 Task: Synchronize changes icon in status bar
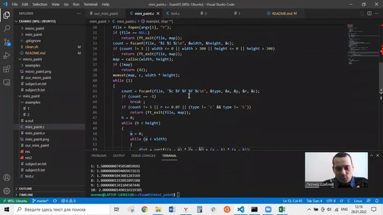click(55, 201)
